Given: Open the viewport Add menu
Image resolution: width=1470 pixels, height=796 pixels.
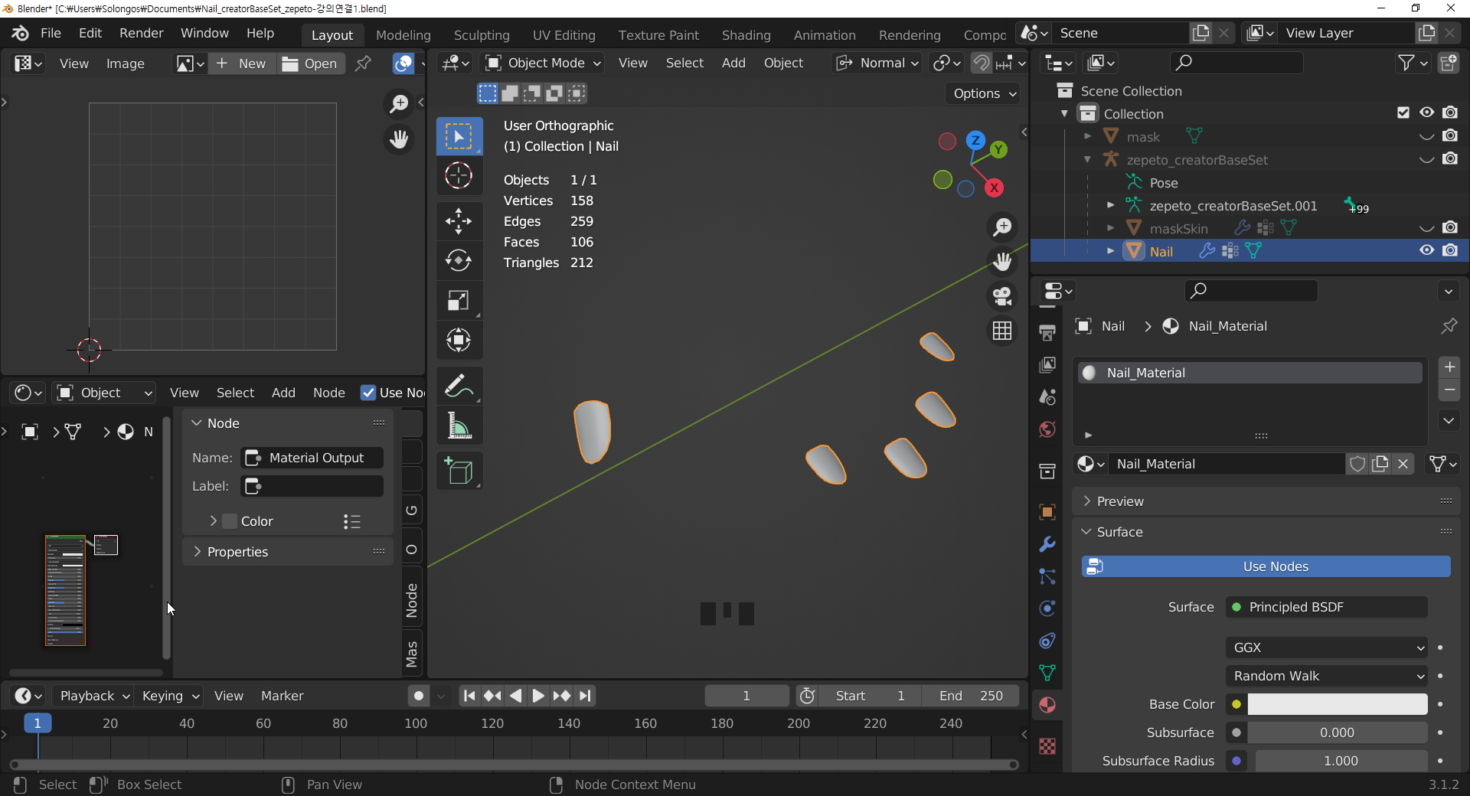Looking at the screenshot, I should 733,63.
